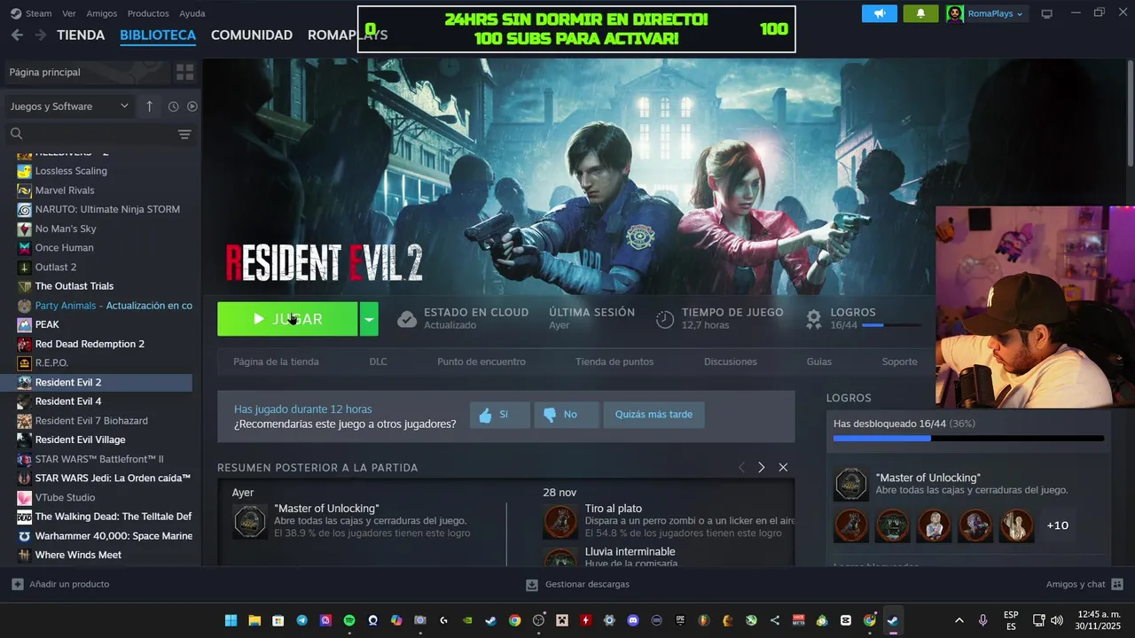Select Red Dead Redemption 2 in library

(x=90, y=344)
